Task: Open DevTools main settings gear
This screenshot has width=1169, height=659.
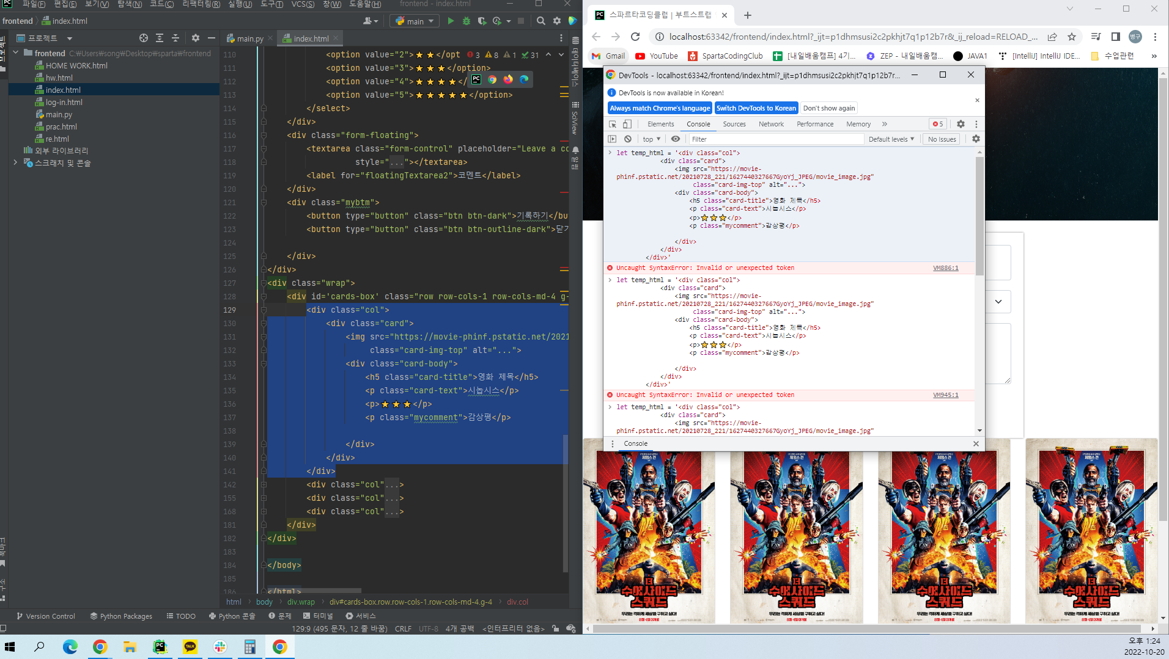Action: (x=961, y=124)
